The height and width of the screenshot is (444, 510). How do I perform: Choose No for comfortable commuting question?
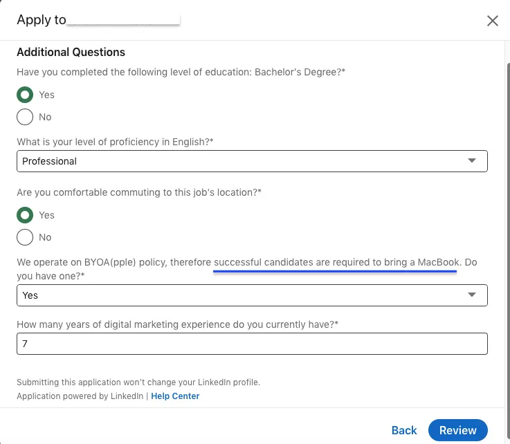pos(25,237)
